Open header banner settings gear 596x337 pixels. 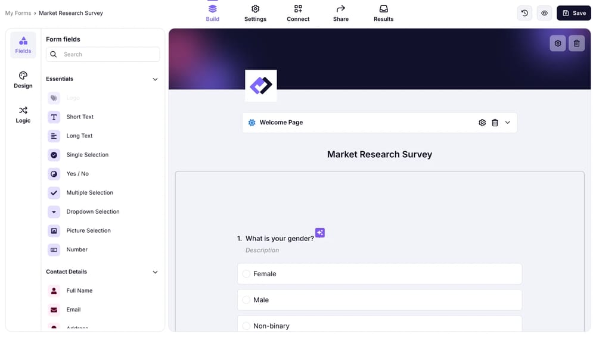pyautogui.click(x=558, y=43)
